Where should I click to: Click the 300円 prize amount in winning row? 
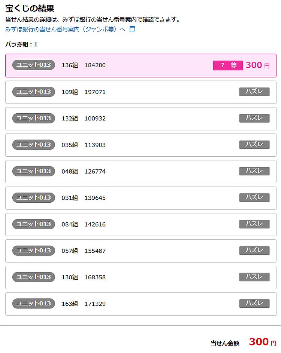click(x=257, y=65)
